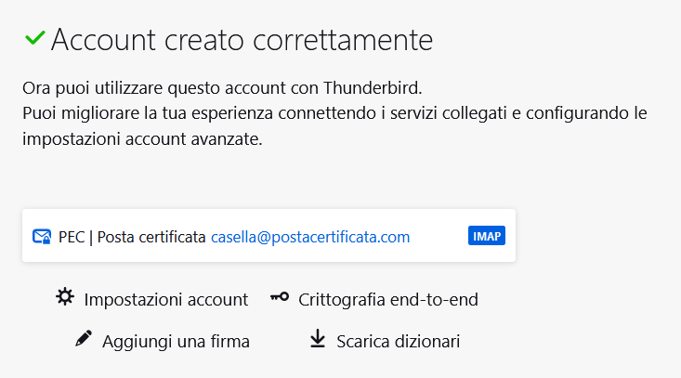Click the Account creato correttamente heading
Image resolution: width=681 pixels, height=378 pixels.
(242, 40)
